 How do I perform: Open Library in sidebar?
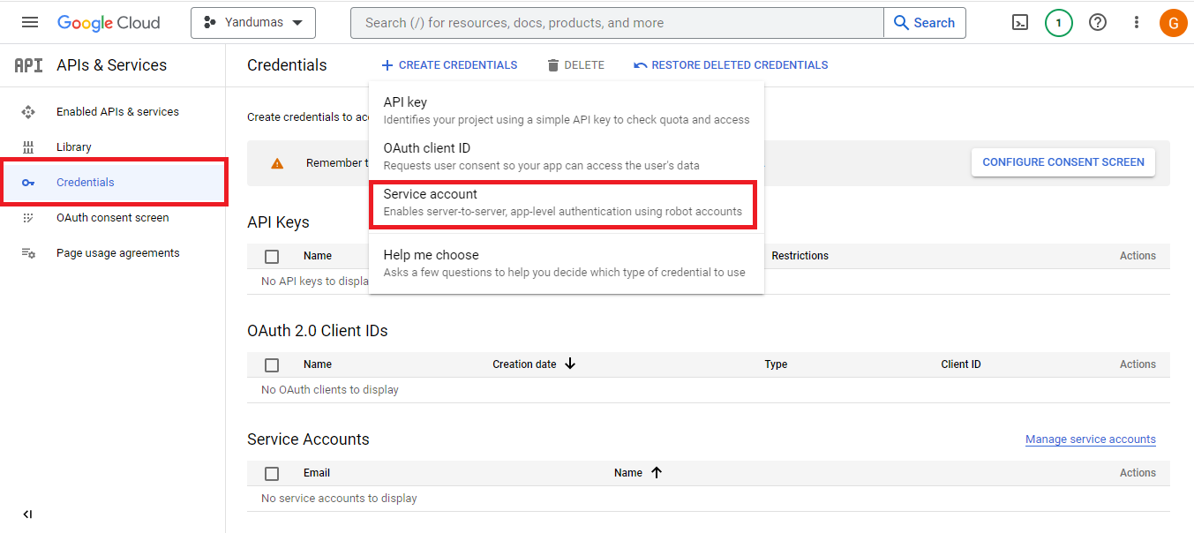click(74, 147)
